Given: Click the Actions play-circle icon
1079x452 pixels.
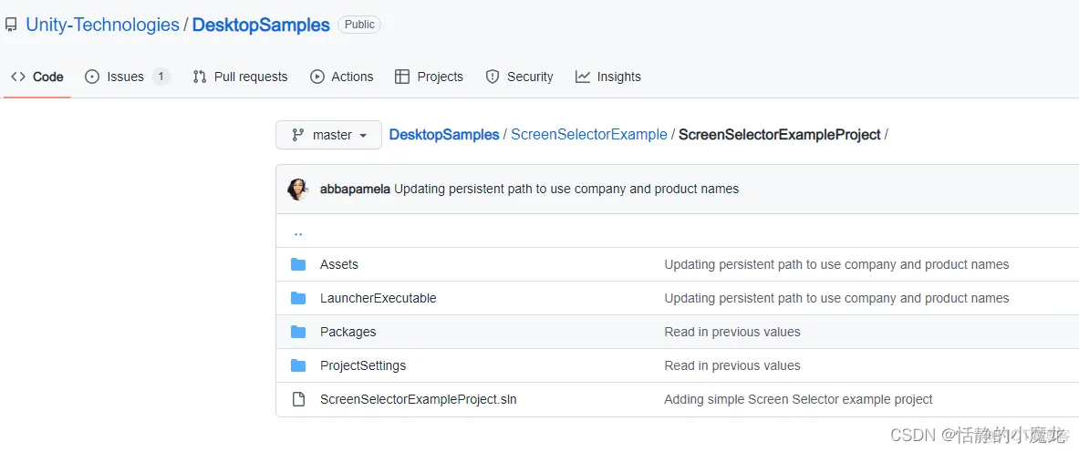Looking at the screenshot, I should 317,77.
